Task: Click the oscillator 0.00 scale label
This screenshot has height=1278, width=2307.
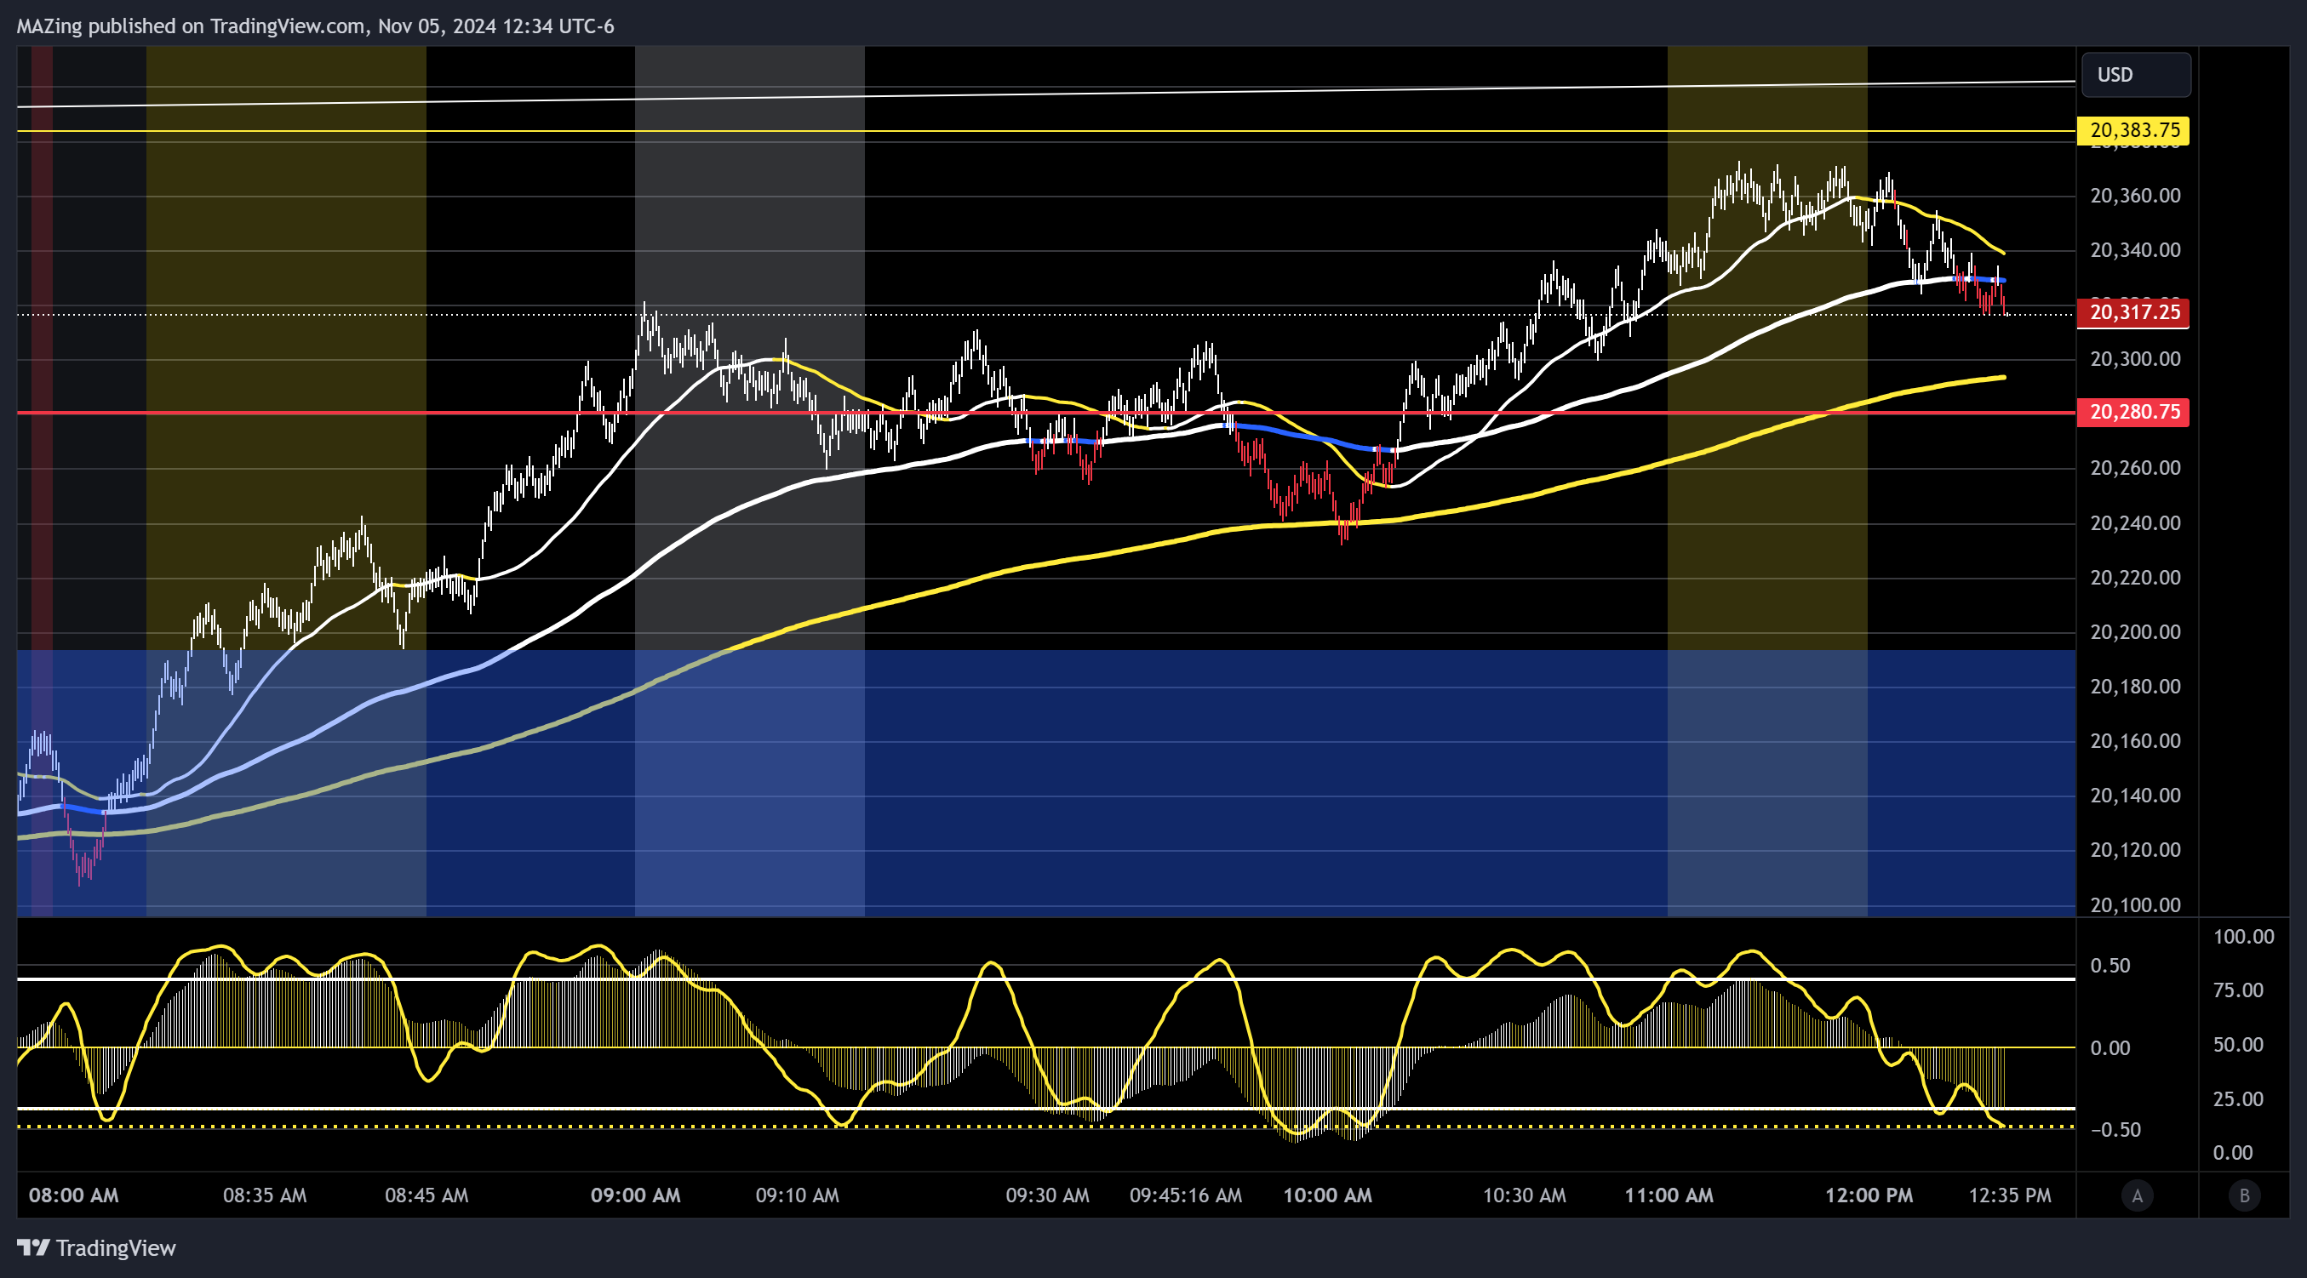Action: [x=2110, y=1048]
